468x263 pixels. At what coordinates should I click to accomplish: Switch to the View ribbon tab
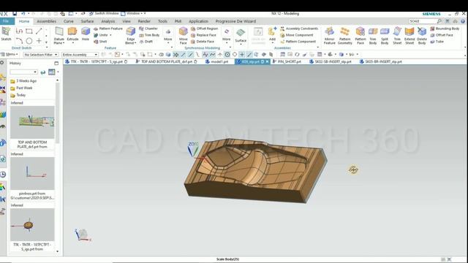(x=127, y=21)
